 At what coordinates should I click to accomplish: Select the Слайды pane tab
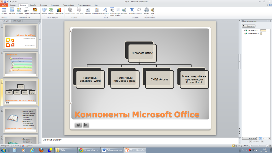6,21
